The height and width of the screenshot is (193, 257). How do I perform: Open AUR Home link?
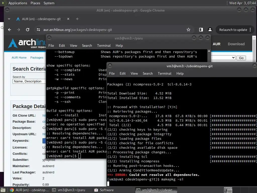pos(19,58)
